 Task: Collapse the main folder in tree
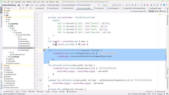(x=6, y=26)
